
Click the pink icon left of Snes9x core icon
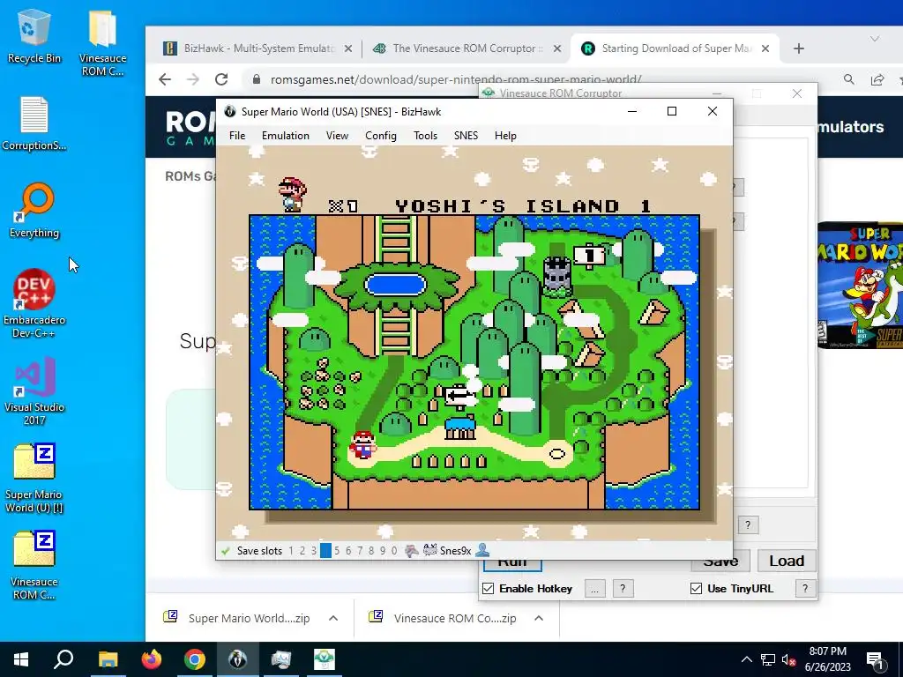[x=412, y=551]
